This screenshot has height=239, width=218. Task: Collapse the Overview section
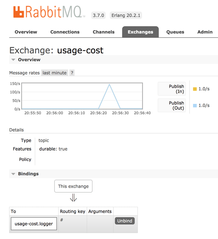pyautogui.click(x=13, y=59)
